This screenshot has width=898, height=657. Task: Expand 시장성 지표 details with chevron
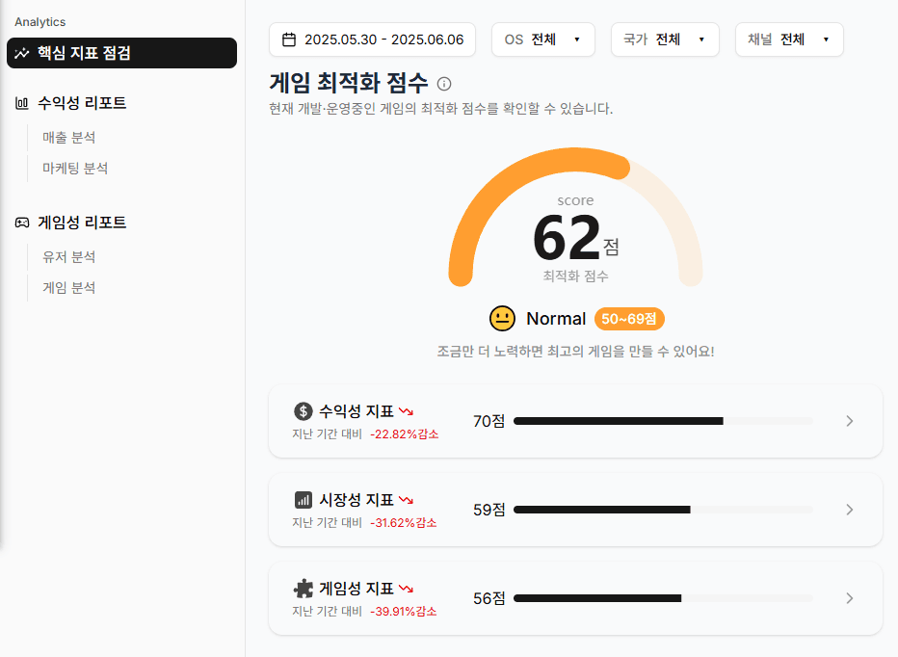[x=849, y=510]
